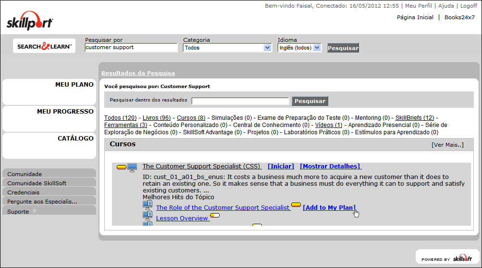Open MEU PLANO panel
482x268 pixels.
(x=49, y=92)
